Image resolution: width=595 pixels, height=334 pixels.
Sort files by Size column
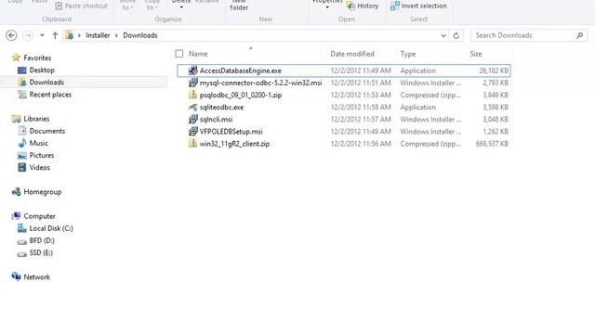(476, 54)
